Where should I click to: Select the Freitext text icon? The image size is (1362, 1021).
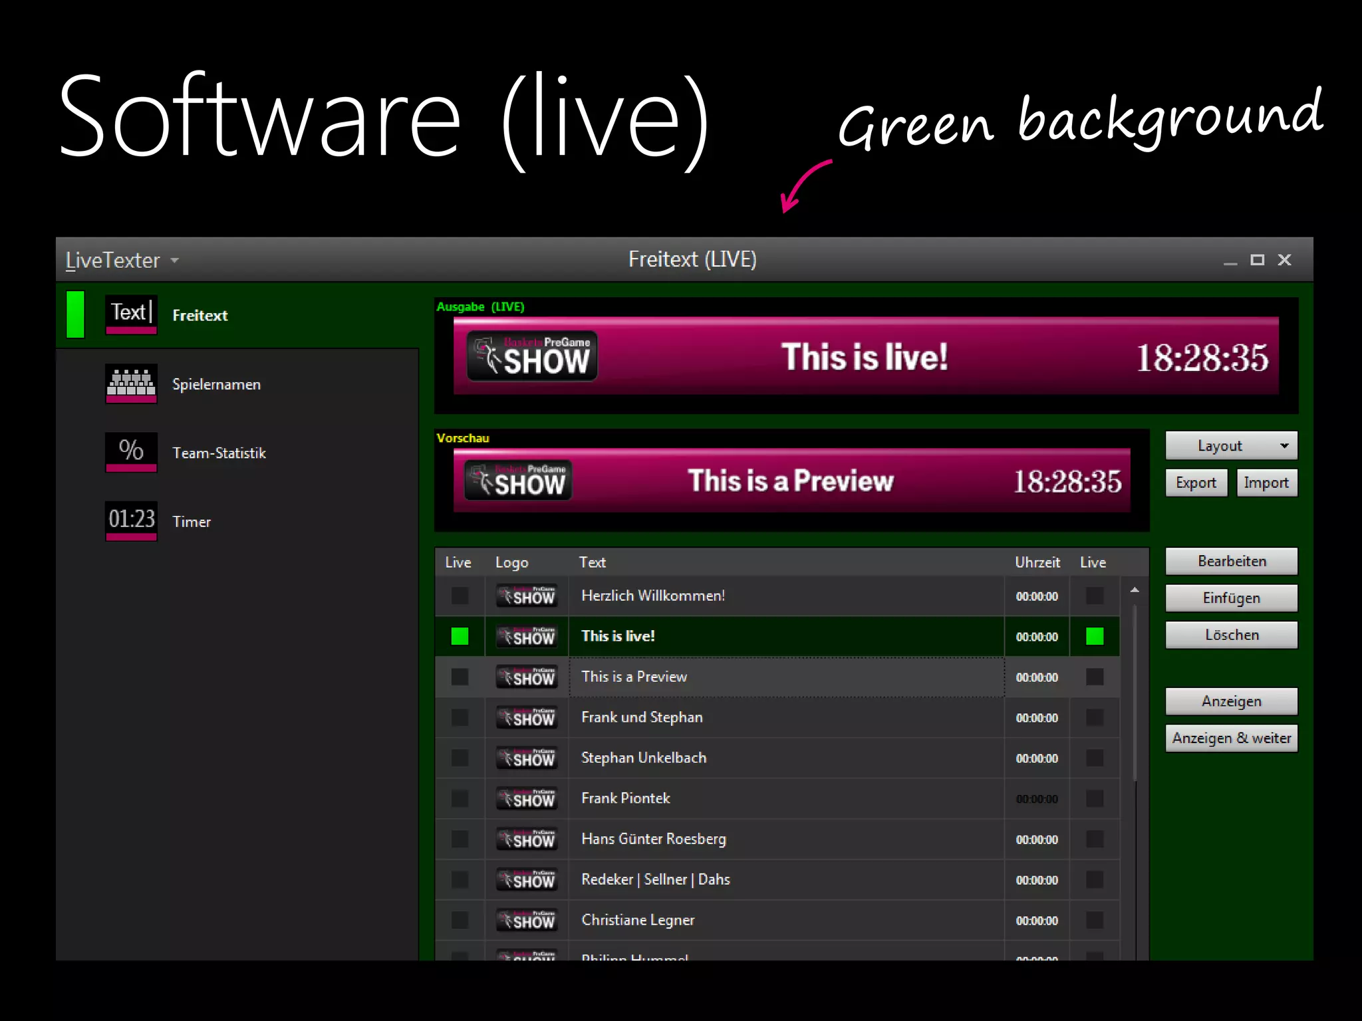131,314
